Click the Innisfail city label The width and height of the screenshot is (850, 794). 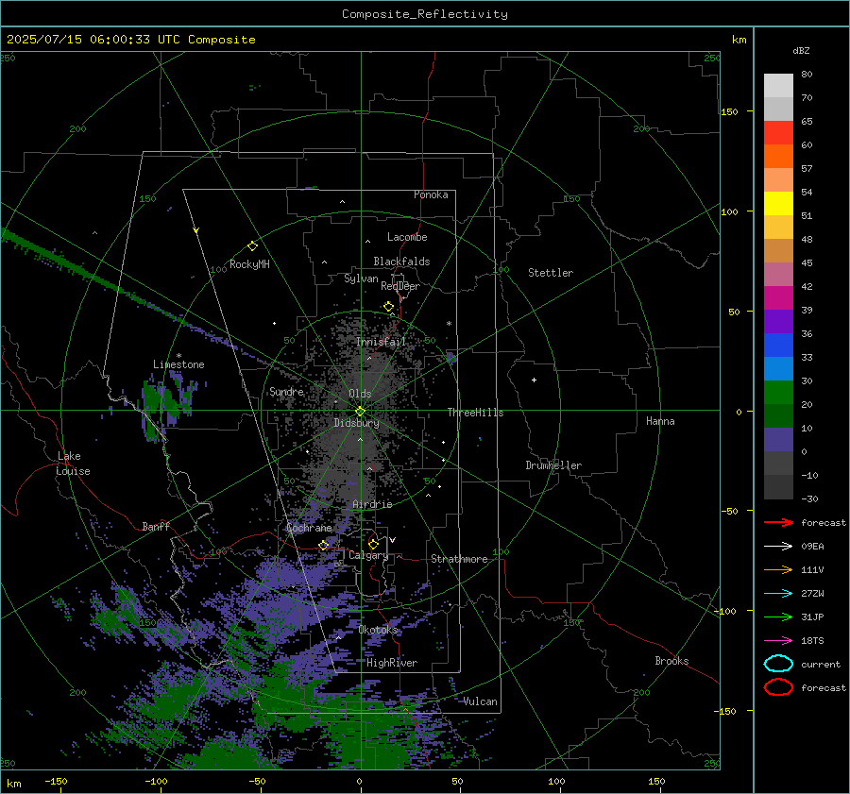(382, 342)
